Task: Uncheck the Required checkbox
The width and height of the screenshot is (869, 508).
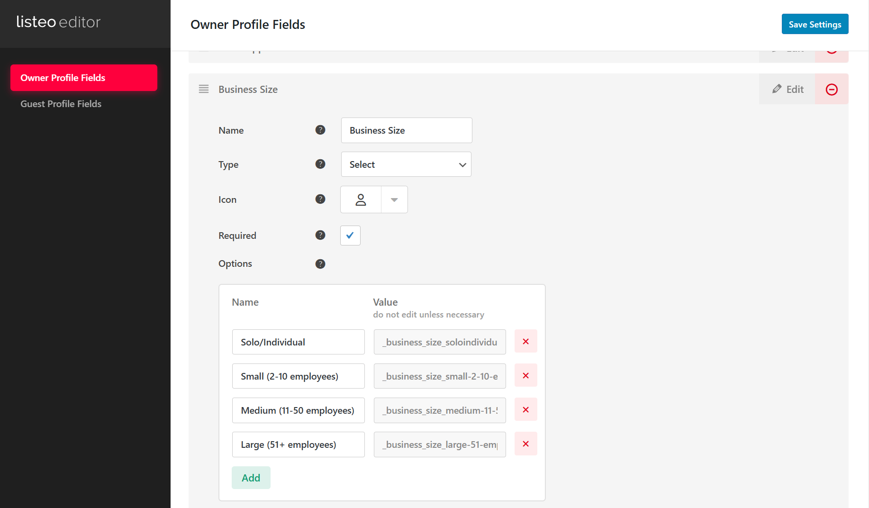Action: click(x=350, y=236)
